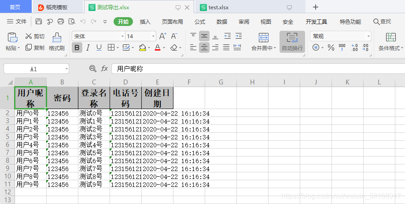Click the 查找 search button

pos(382,22)
